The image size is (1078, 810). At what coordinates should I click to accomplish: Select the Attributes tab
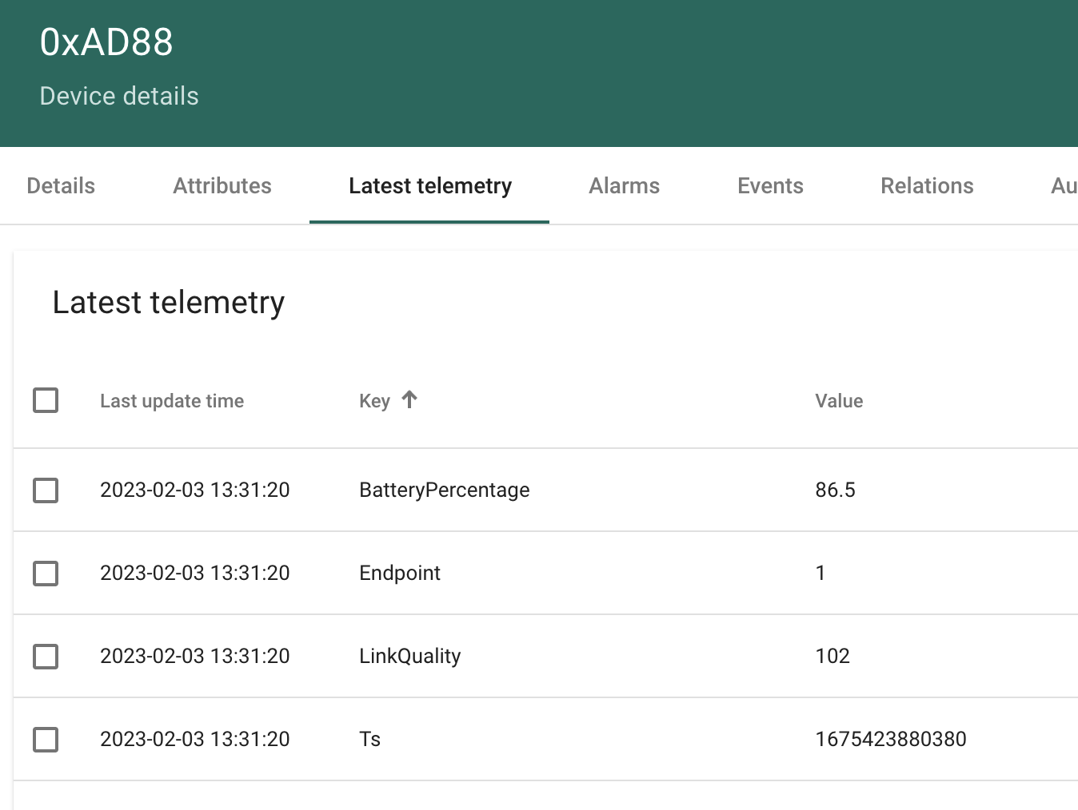[222, 185]
